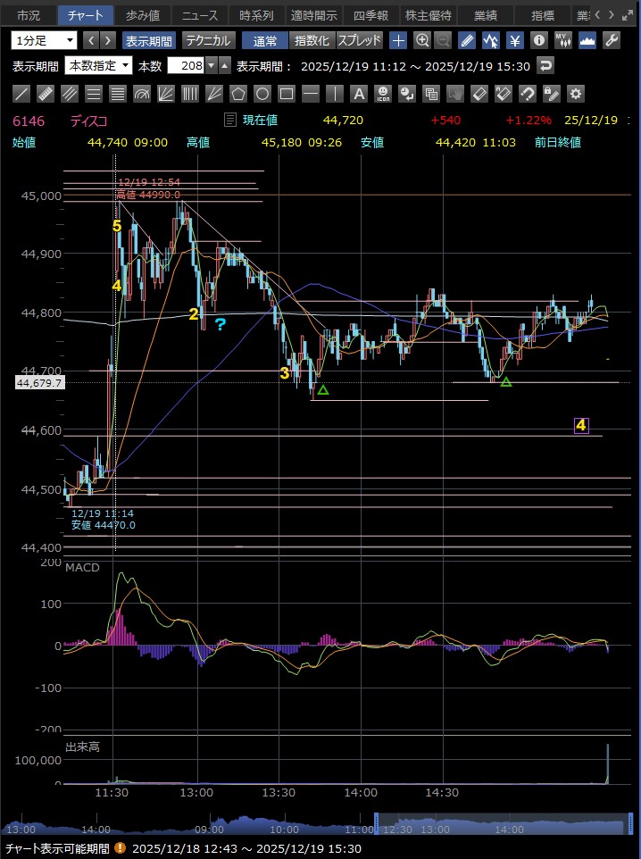This screenshot has height=859, width=641.
Task: Toggle スプレッド spread chart mode
Action: pyautogui.click(x=360, y=40)
